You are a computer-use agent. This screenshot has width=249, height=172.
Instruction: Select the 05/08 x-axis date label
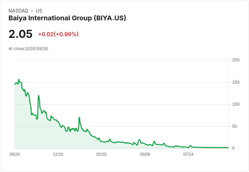(x=145, y=154)
